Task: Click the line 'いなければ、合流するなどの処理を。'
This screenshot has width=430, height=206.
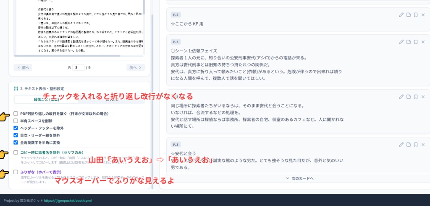Action: (x=206, y=113)
